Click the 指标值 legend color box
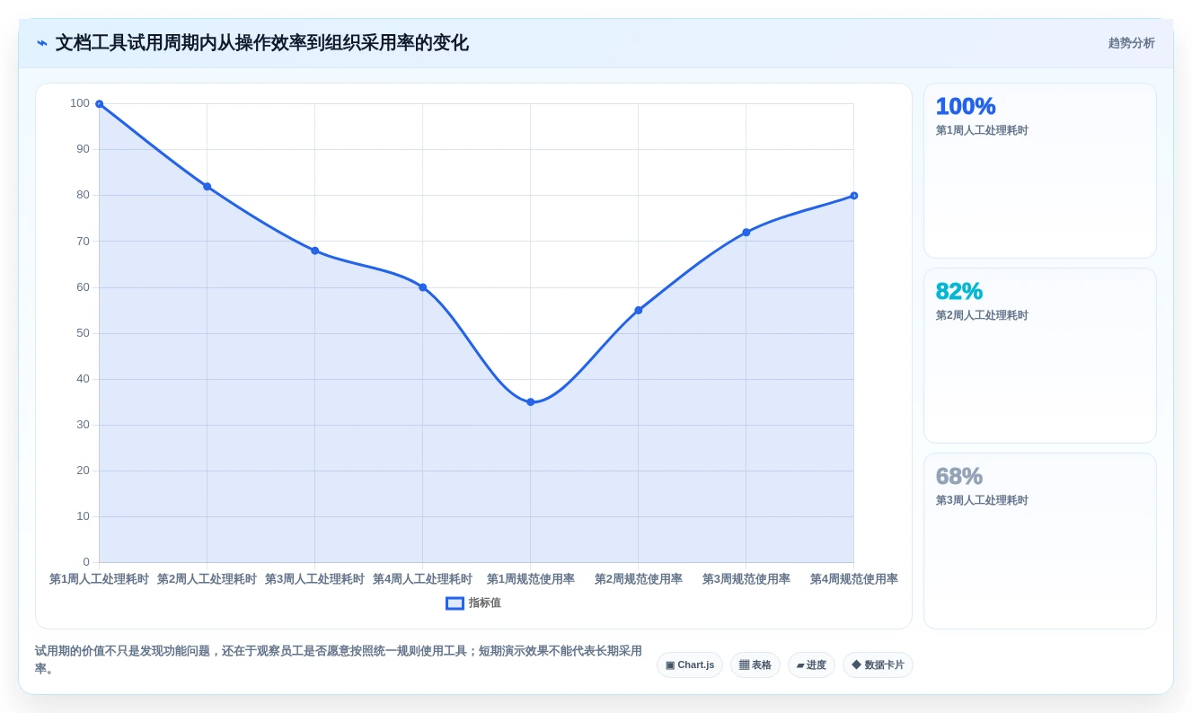 point(455,603)
